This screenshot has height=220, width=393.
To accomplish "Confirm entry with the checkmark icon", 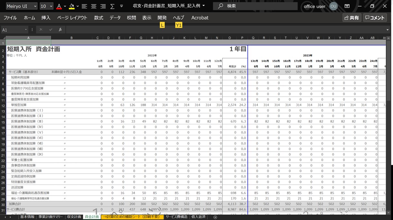I will pos(51,30).
